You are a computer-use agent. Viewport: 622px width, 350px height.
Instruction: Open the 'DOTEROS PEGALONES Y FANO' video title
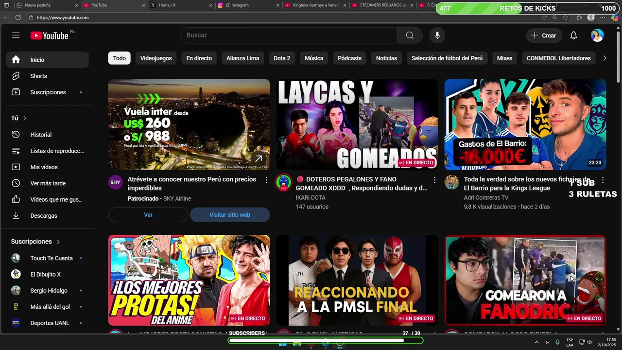[362, 184]
